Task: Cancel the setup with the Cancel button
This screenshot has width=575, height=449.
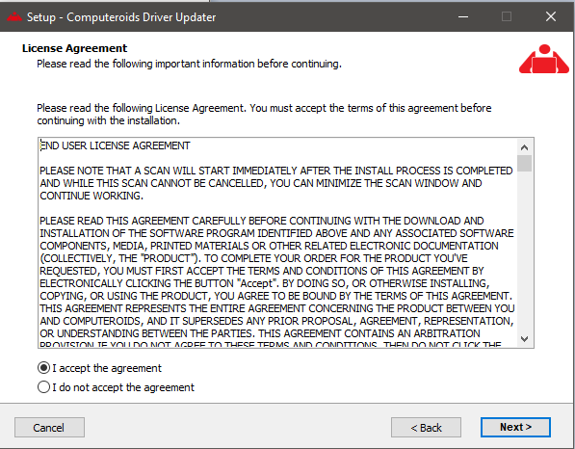Action: click(x=49, y=428)
